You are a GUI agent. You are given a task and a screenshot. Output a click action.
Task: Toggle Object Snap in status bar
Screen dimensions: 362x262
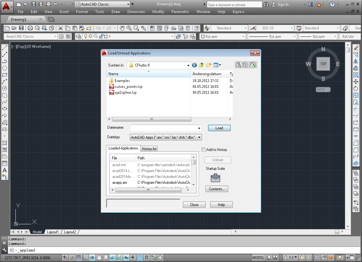pos(99,257)
